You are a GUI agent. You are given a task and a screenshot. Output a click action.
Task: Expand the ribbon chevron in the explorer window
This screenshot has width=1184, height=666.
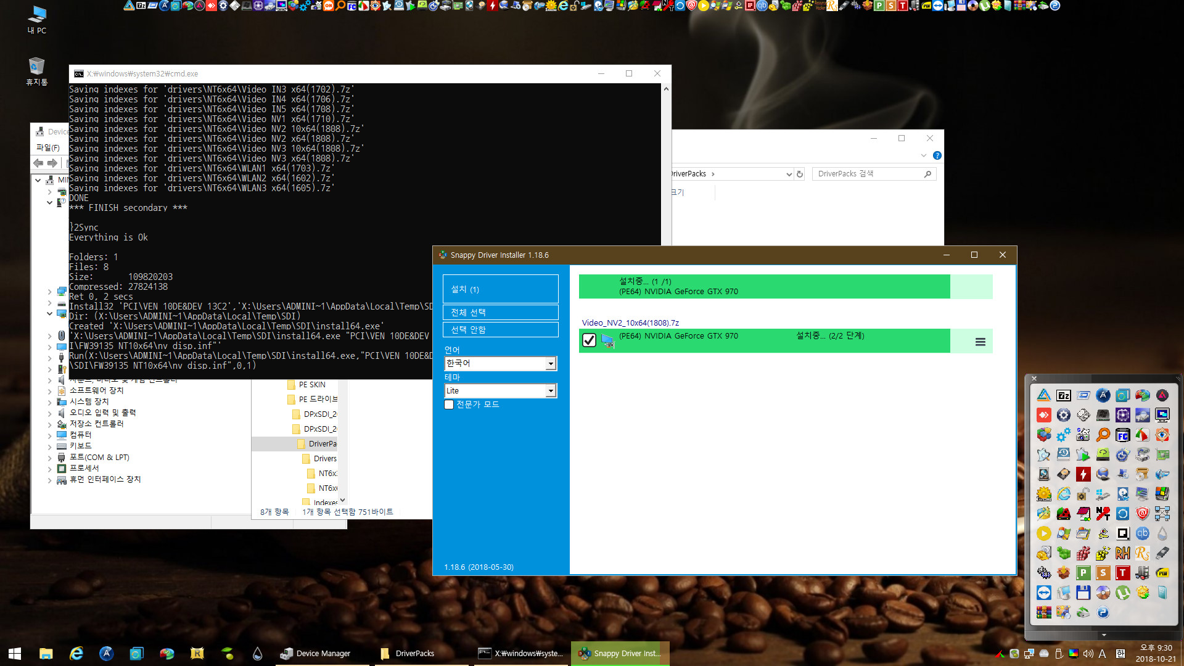point(923,155)
